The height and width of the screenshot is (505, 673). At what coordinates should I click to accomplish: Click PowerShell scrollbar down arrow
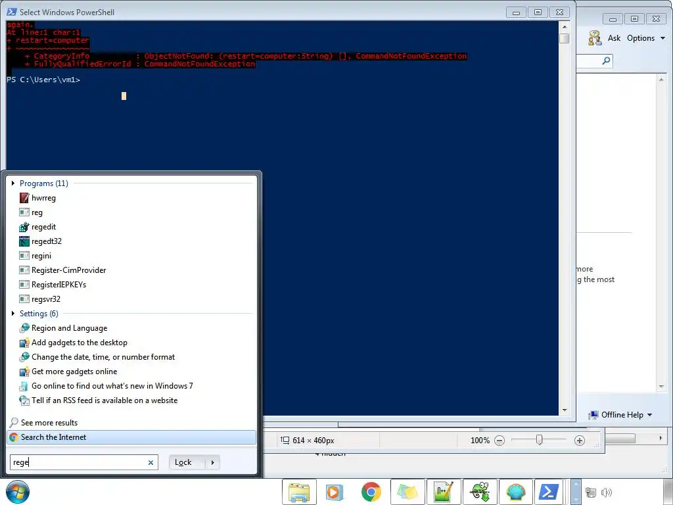565,410
